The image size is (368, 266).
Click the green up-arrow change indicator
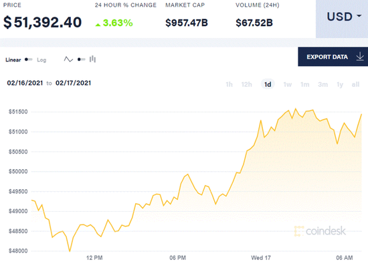pyautogui.click(x=98, y=24)
